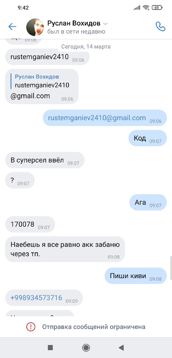Tap 'Отправка сообщений ограничена' notice
172x358 pixels.
(94, 327)
